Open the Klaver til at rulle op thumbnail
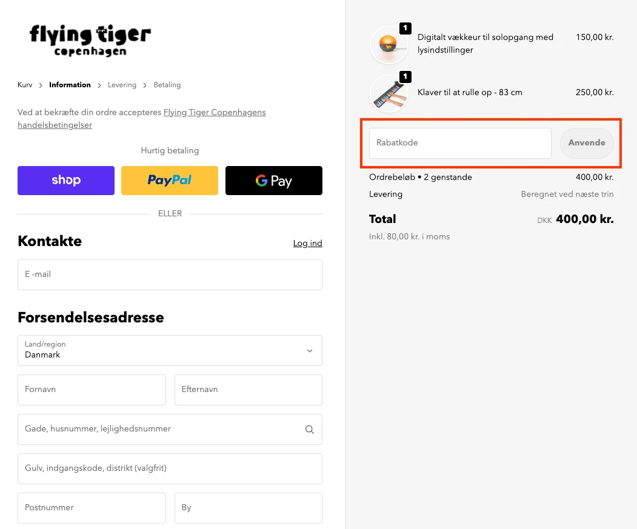The image size is (637, 529). tap(389, 93)
